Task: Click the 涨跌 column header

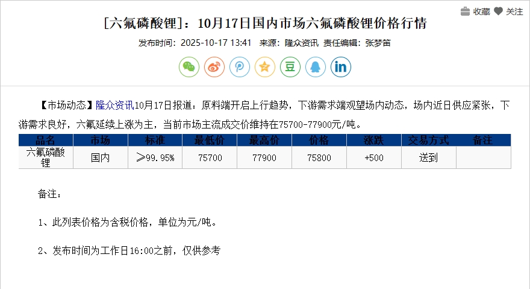Action: coord(374,140)
